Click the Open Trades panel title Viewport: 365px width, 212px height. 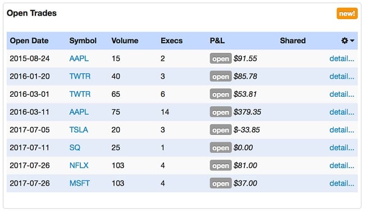pos(31,13)
